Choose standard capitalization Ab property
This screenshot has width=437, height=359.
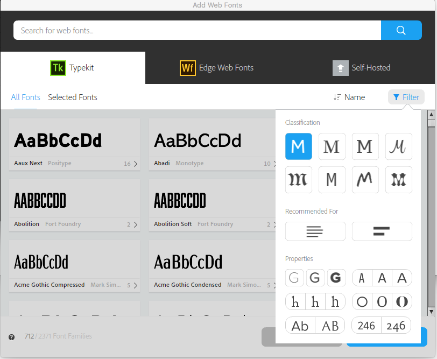click(300, 325)
